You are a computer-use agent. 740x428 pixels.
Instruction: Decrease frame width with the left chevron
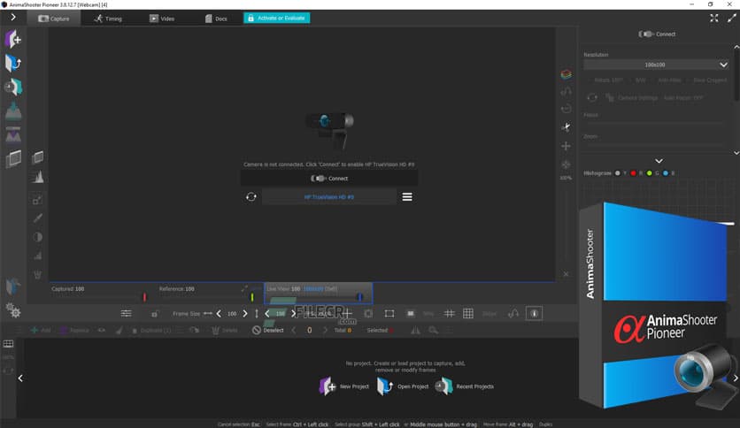pos(219,313)
